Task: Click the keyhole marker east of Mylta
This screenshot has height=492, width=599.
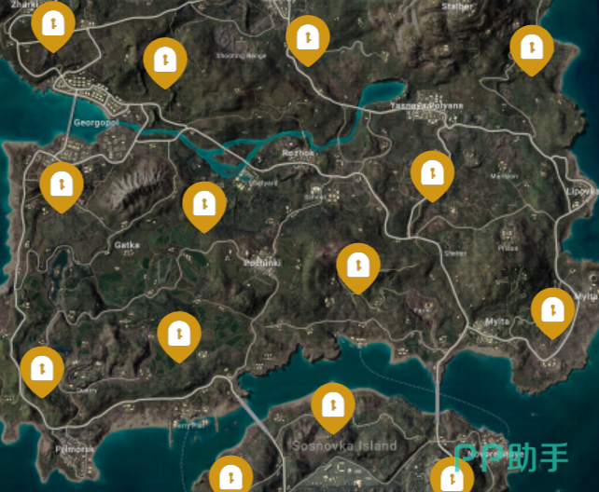Action: (x=552, y=309)
